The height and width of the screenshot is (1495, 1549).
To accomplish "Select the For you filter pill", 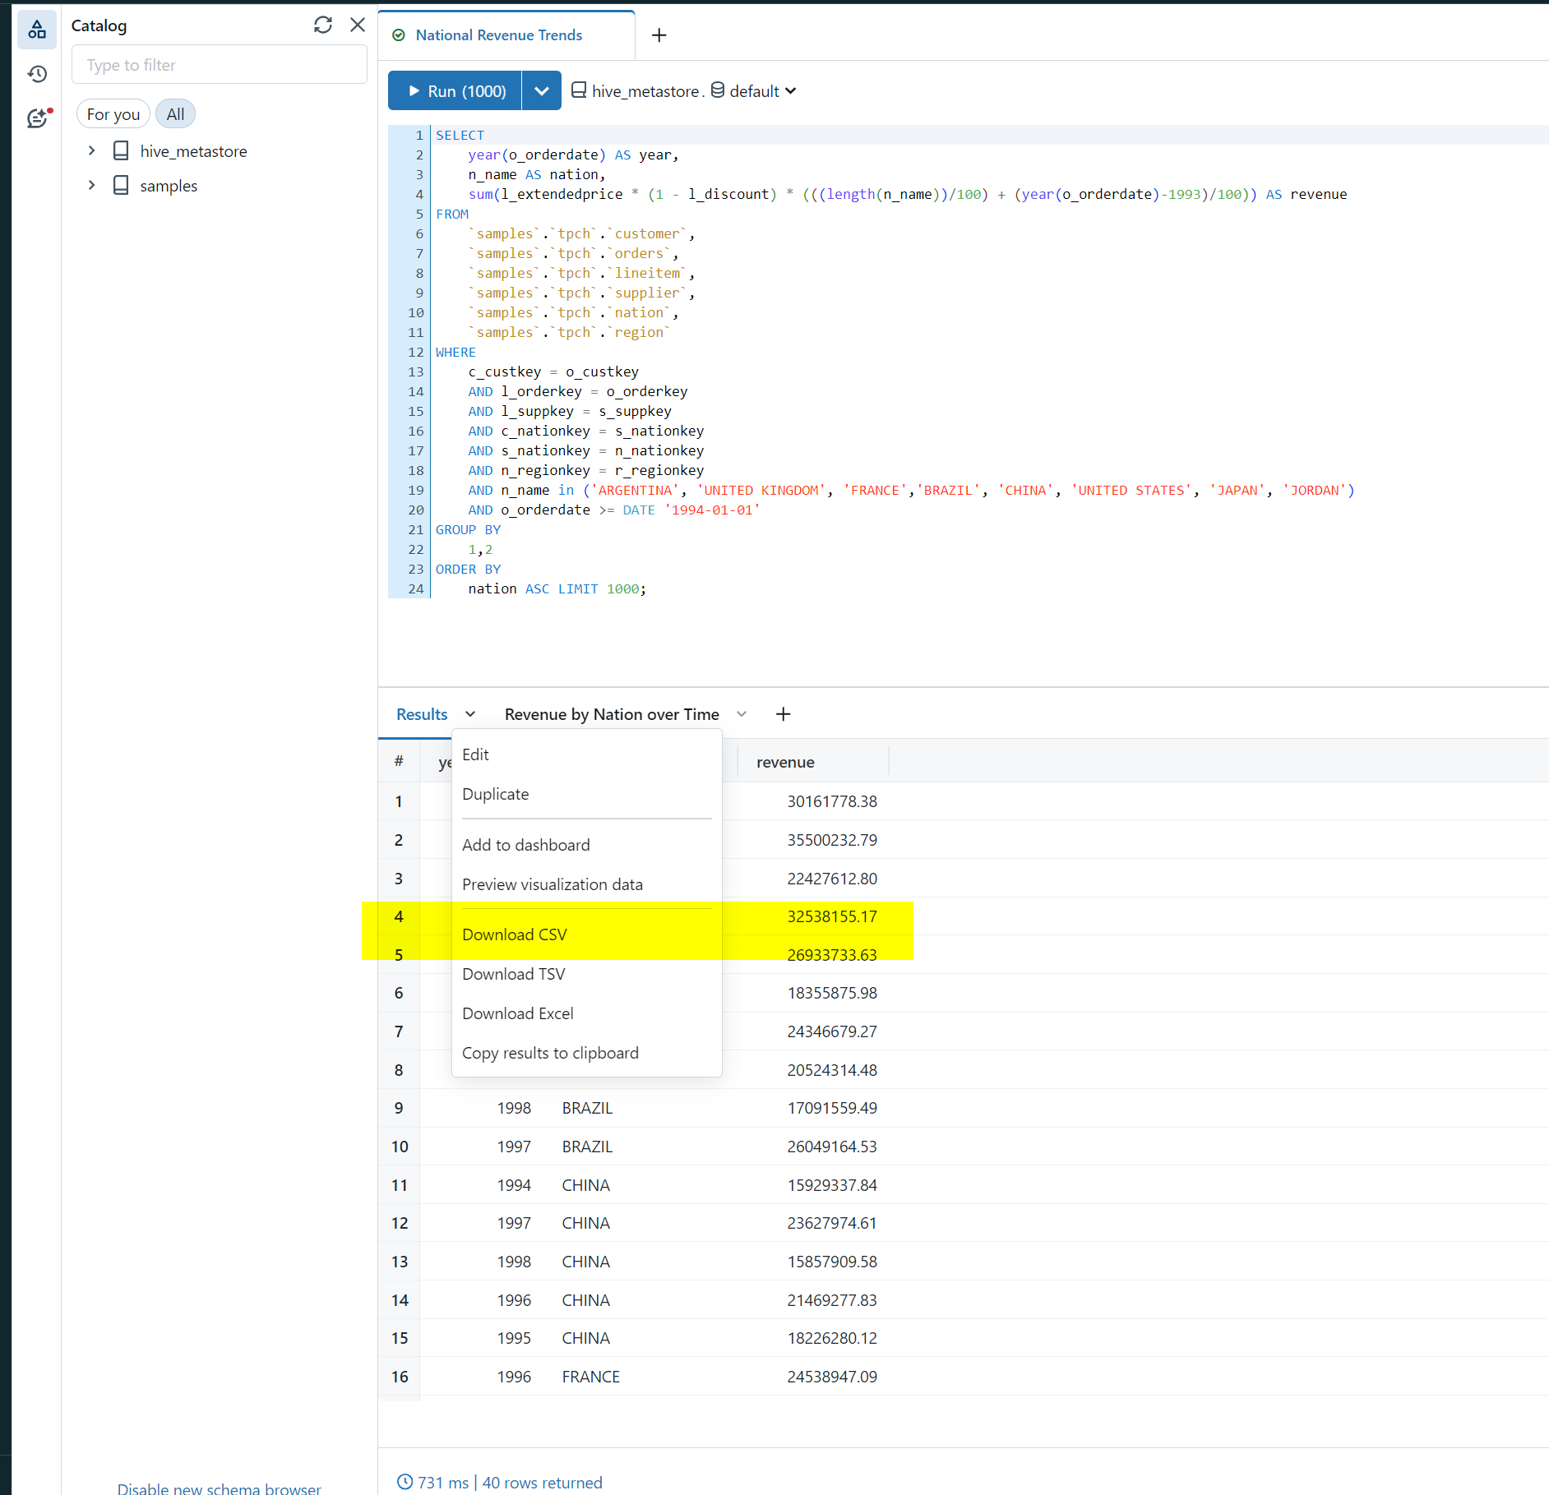I will [113, 114].
